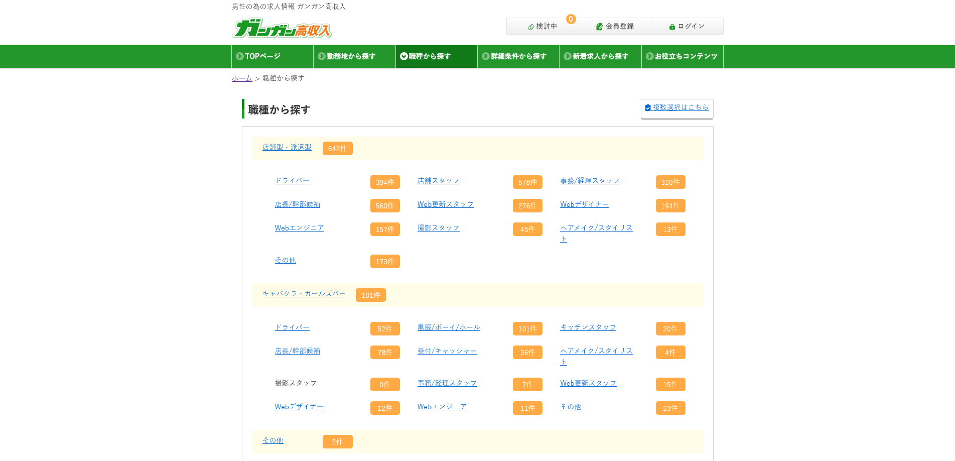Image resolution: width=955 pixels, height=461 pixels.
Task: Click the 101件 badge beside キャバクラ・ガールズバー
Action: coord(371,295)
